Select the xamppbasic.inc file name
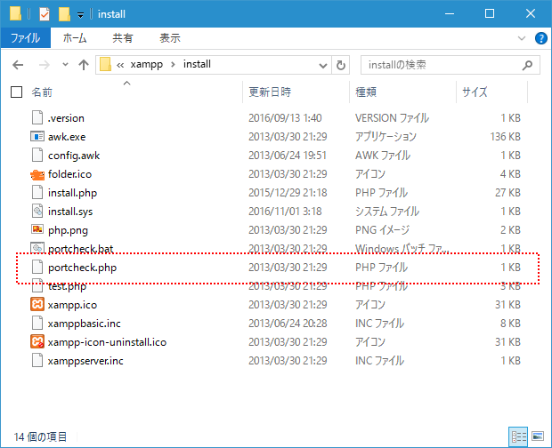This screenshot has width=552, height=448. (x=85, y=324)
